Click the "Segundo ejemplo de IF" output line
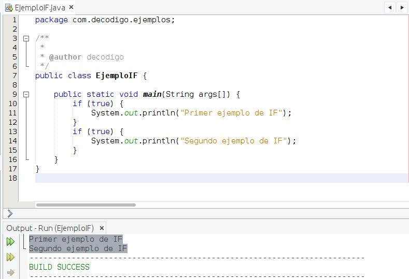The height and width of the screenshot is (279, 409). pos(78,248)
